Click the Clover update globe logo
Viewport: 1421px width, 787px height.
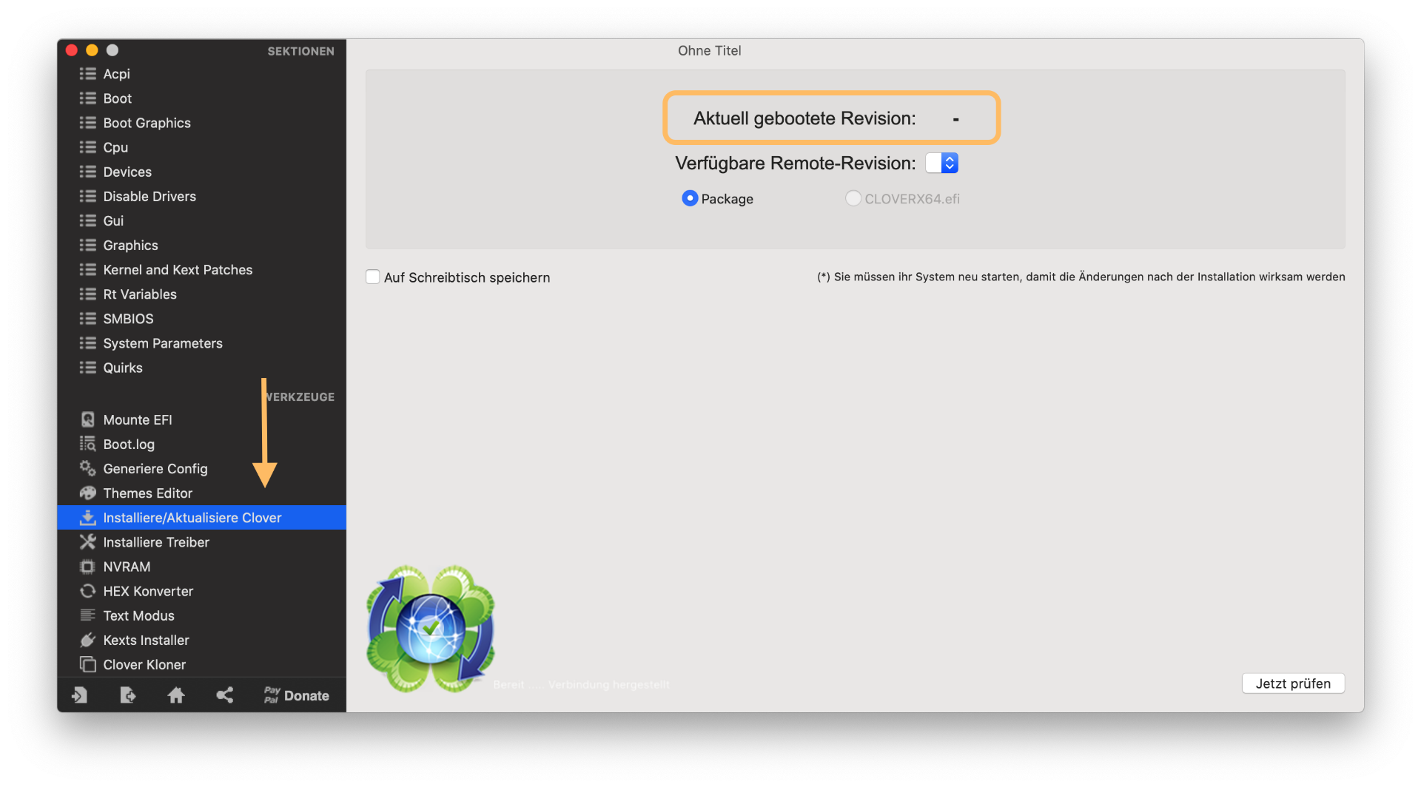click(431, 629)
